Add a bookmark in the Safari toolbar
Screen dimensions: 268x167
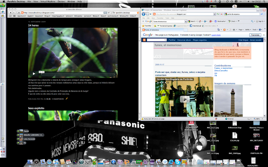coord(19,13)
